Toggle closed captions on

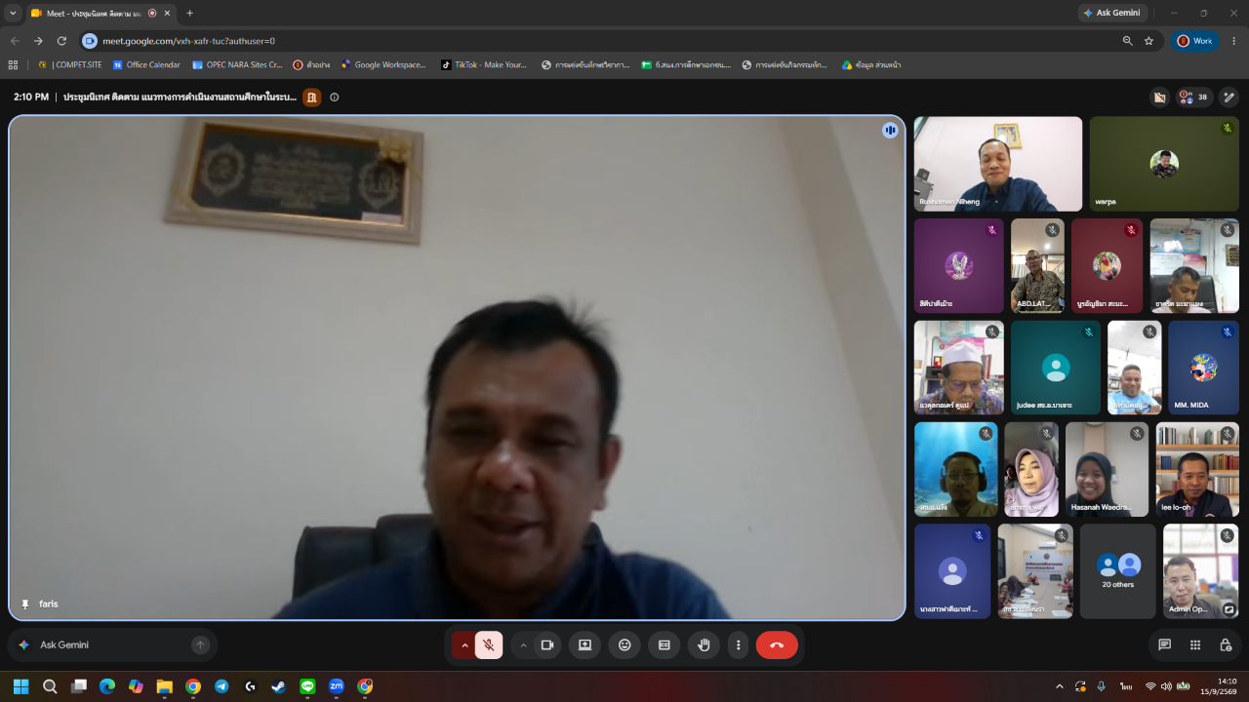pyautogui.click(x=665, y=644)
